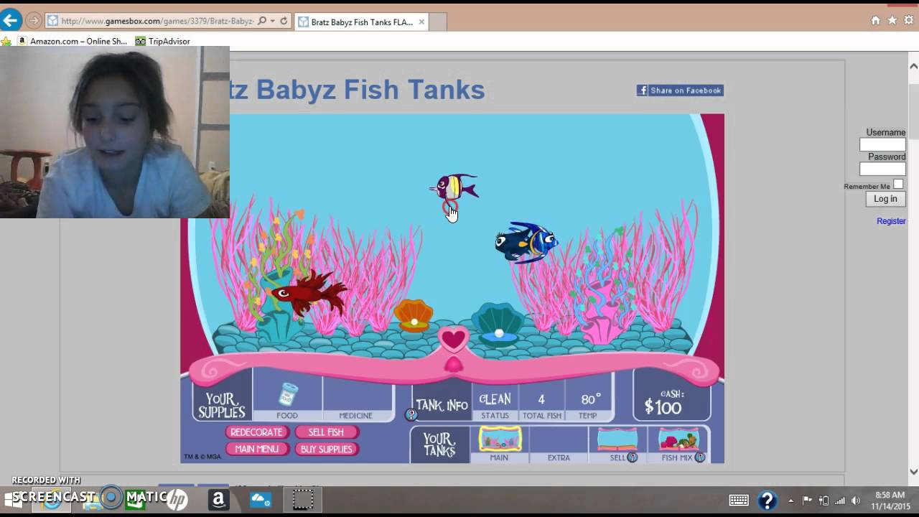Open Amazon favorites bar bookmark

click(73, 42)
